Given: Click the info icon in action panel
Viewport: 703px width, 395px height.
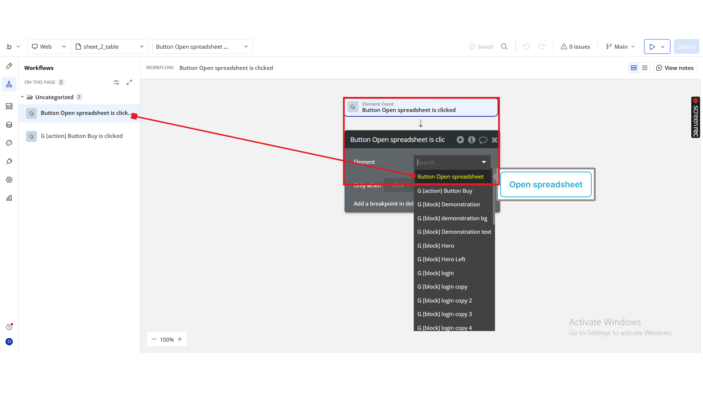Looking at the screenshot, I should tap(472, 140).
